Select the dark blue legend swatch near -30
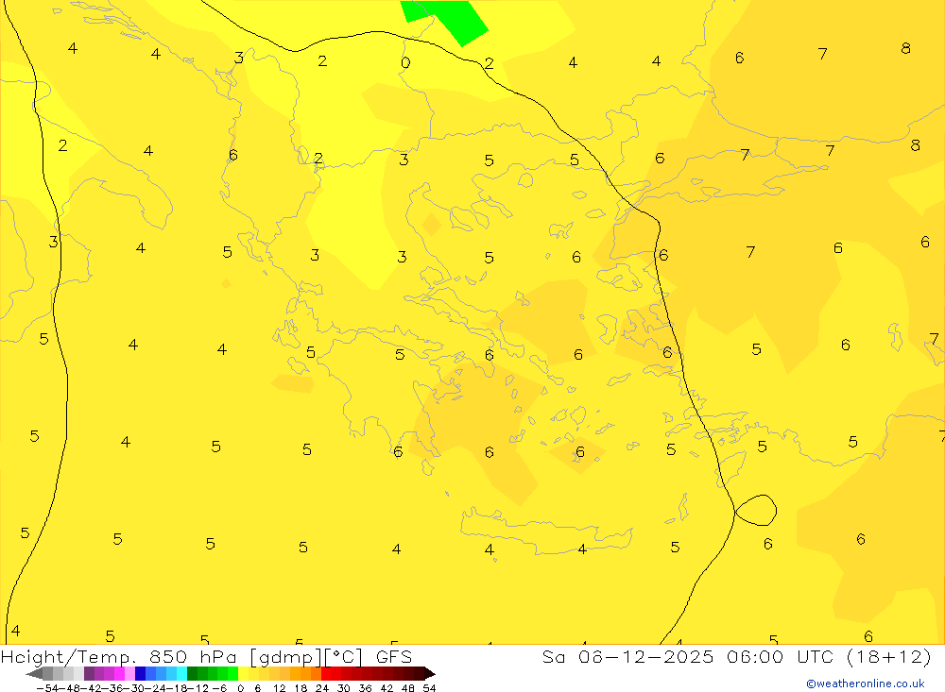 [140, 674]
